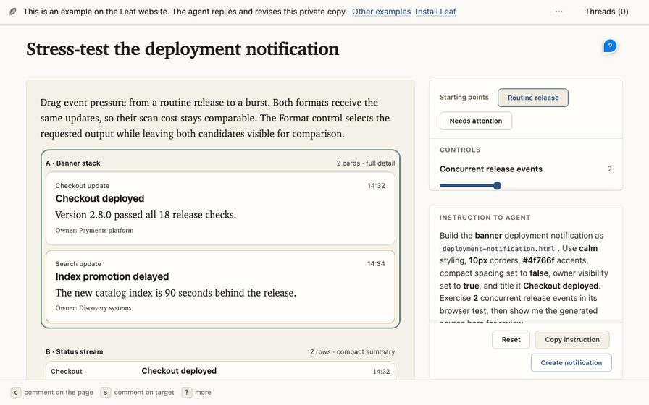Select the Routine release starting point

[532, 98]
